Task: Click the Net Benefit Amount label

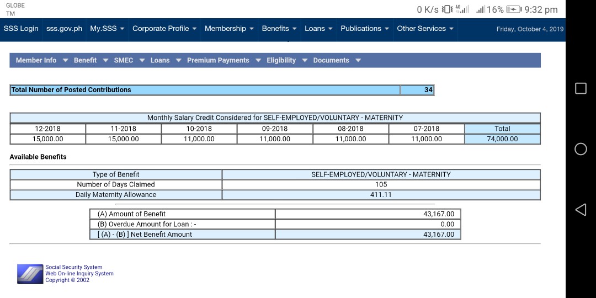Action: [x=145, y=235]
